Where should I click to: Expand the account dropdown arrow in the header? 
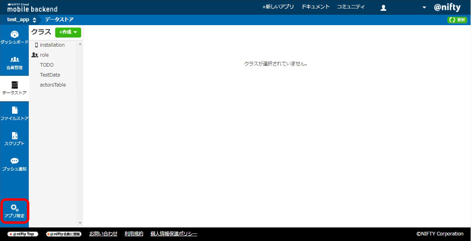(x=424, y=7)
